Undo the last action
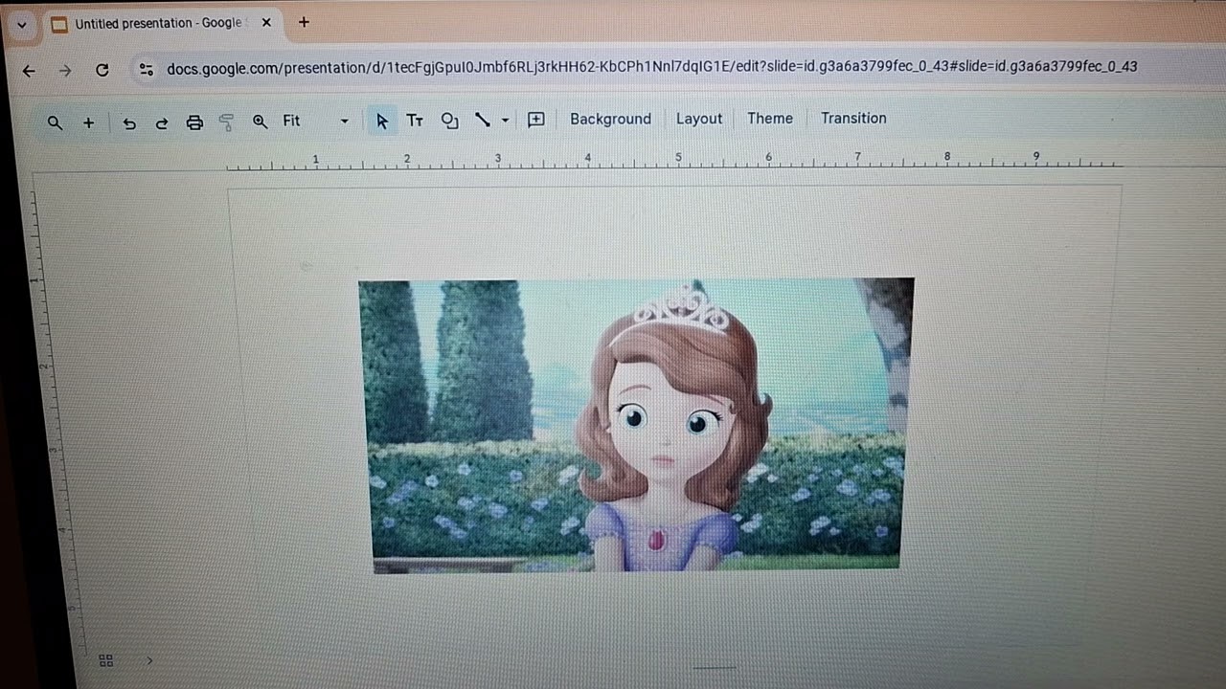Viewport: 1226px width, 689px height. pyautogui.click(x=129, y=122)
